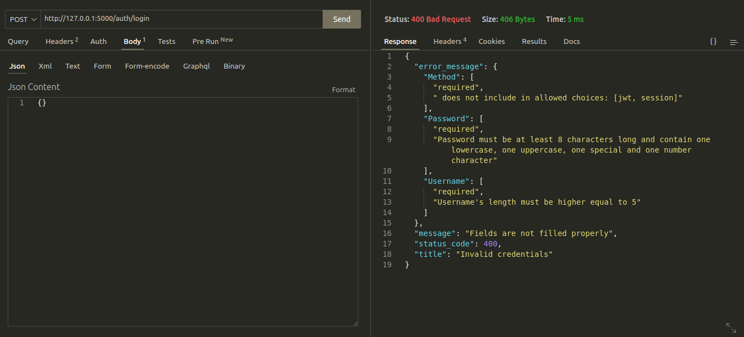
Task: Open the request Headers tab
Action: [x=61, y=41]
